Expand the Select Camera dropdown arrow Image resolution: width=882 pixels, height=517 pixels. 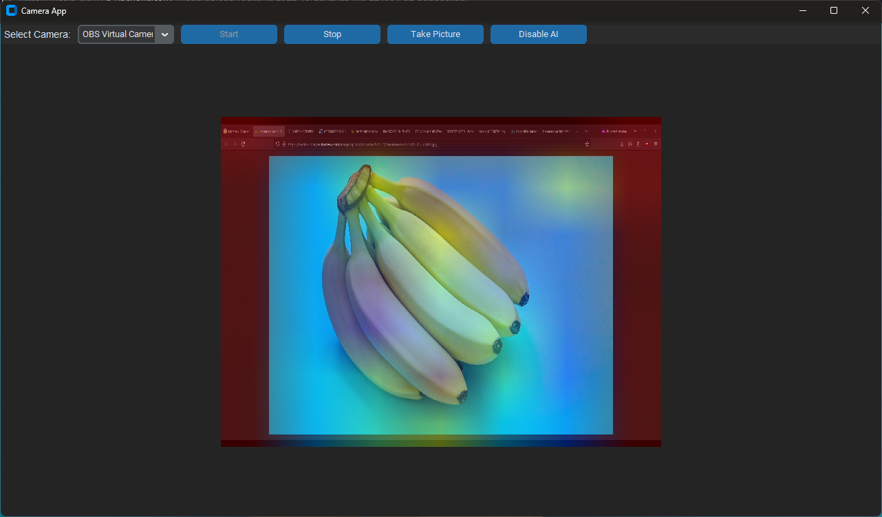click(x=164, y=34)
